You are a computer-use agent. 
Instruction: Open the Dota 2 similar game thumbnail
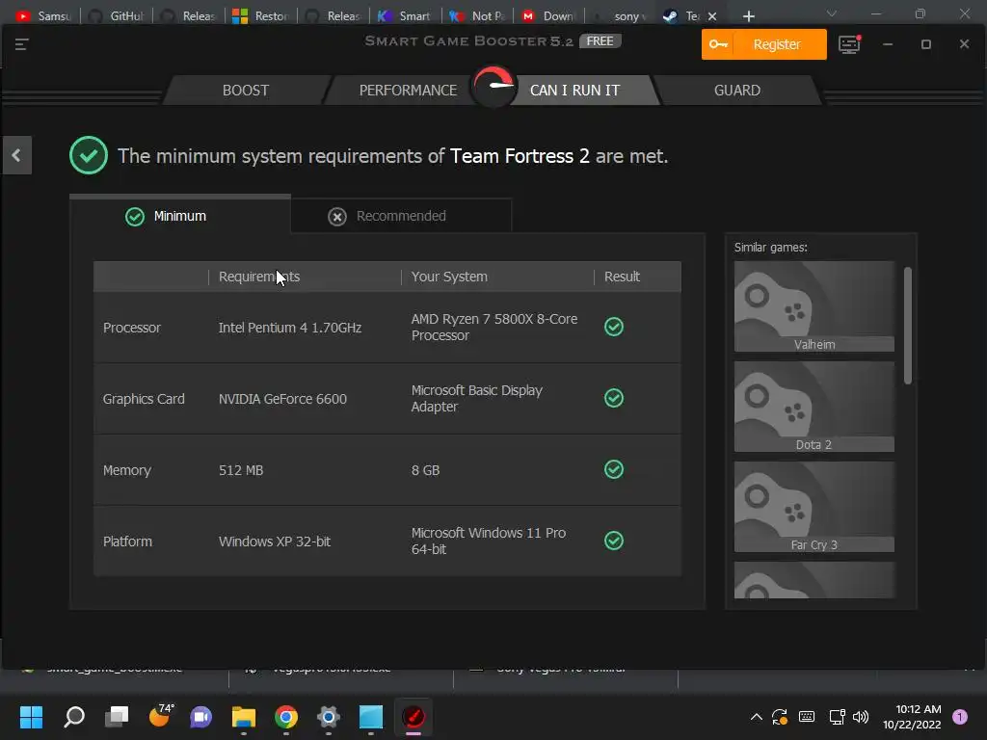(814, 407)
